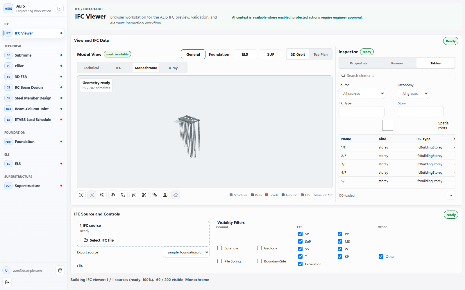Click the SUP Superstructure badge icon
Screen dimensions: 465x290
tap(8, 186)
